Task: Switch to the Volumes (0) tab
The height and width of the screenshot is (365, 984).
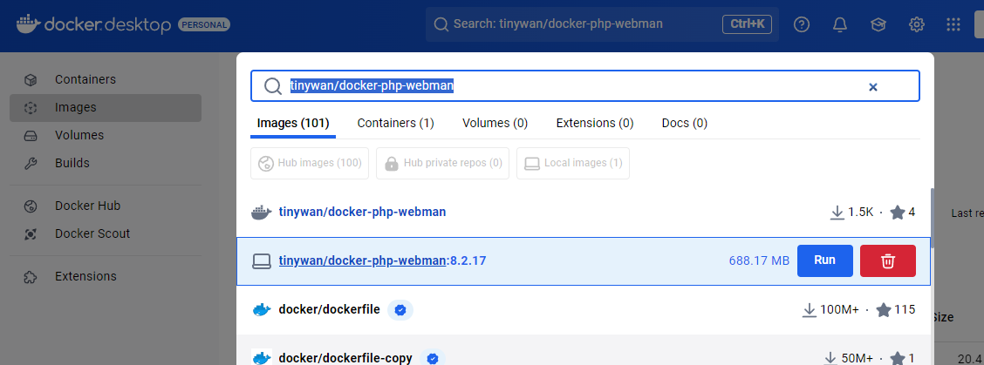Action: click(495, 123)
